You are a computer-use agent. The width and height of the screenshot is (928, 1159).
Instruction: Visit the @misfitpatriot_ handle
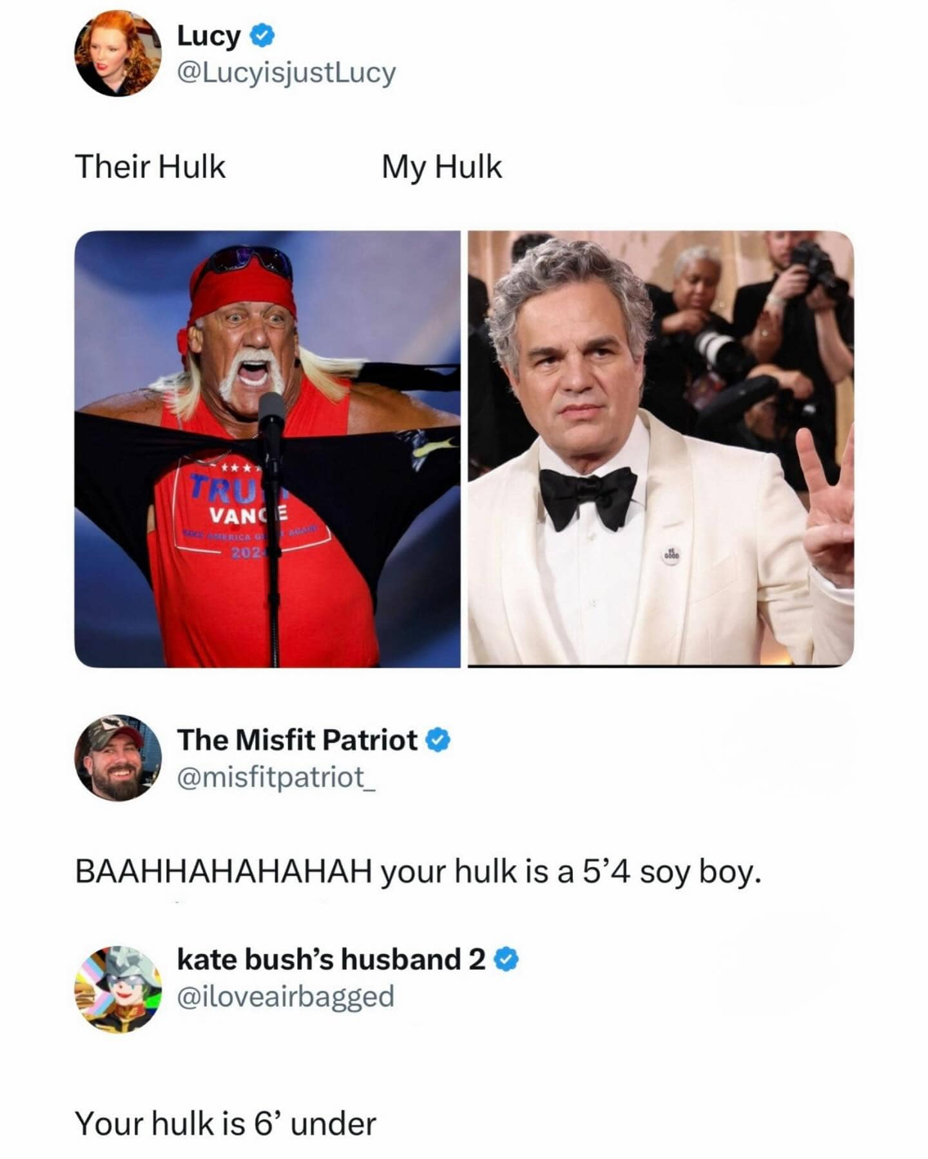point(276,777)
